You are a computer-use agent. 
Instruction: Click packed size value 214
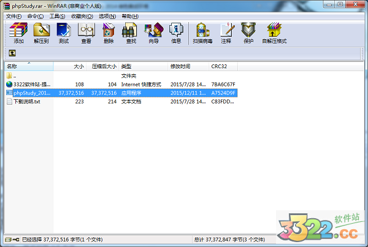[112, 102]
